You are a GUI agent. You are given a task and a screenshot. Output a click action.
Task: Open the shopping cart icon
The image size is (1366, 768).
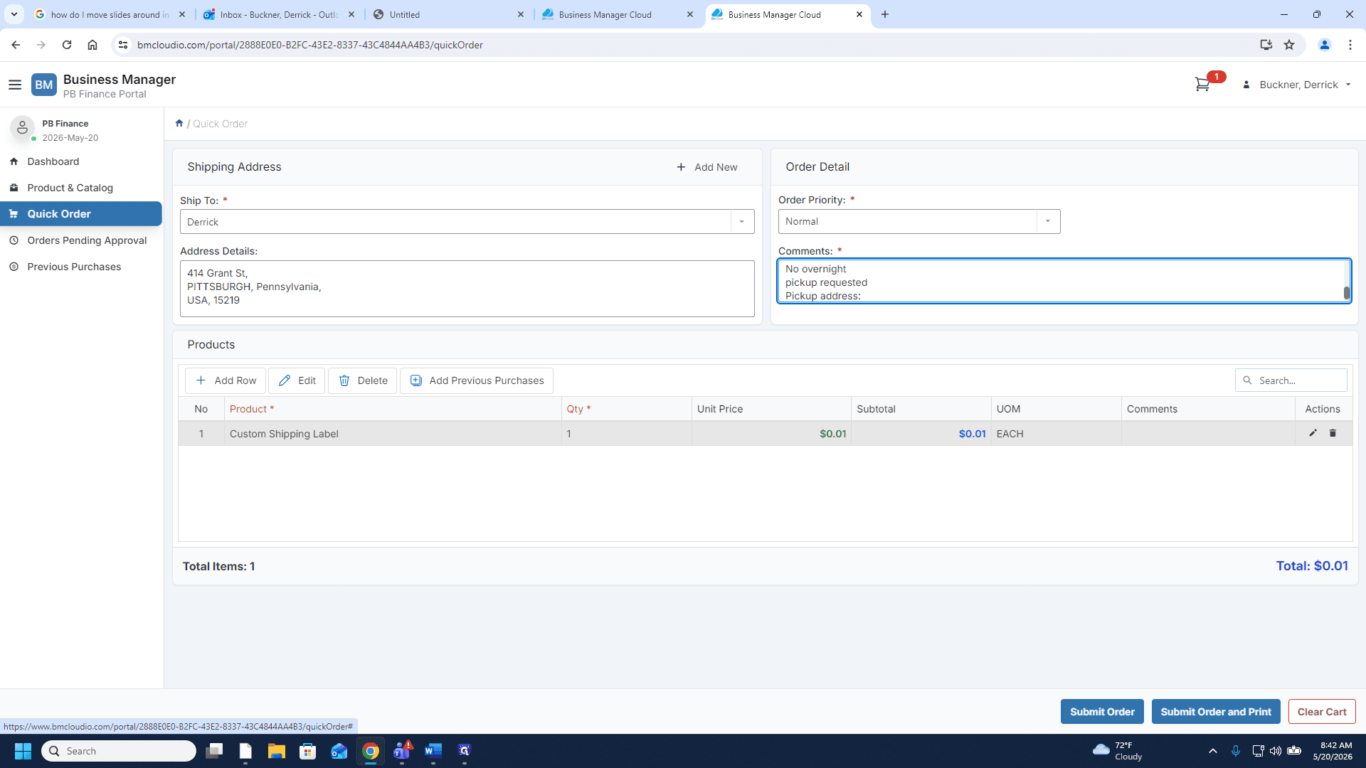1202,85
